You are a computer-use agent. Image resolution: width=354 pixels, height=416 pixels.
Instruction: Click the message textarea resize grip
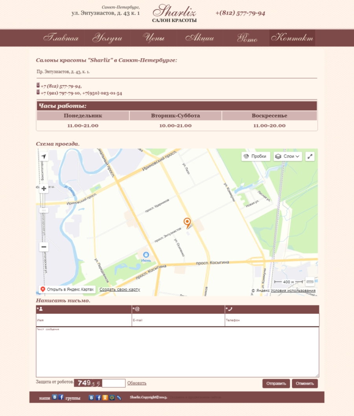point(317,375)
